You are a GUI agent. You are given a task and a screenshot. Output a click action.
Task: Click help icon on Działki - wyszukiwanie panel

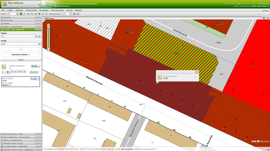(36, 29)
